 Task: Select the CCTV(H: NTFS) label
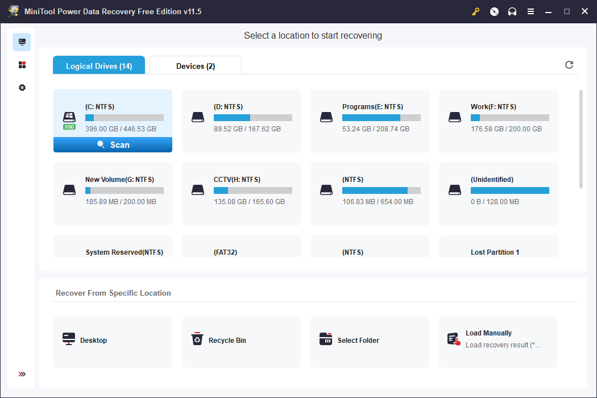[237, 180]
